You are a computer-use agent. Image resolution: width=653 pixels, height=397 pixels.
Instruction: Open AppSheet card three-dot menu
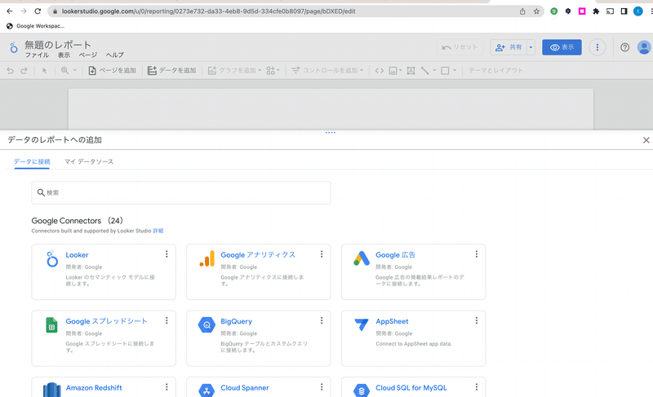pos(477,320)
